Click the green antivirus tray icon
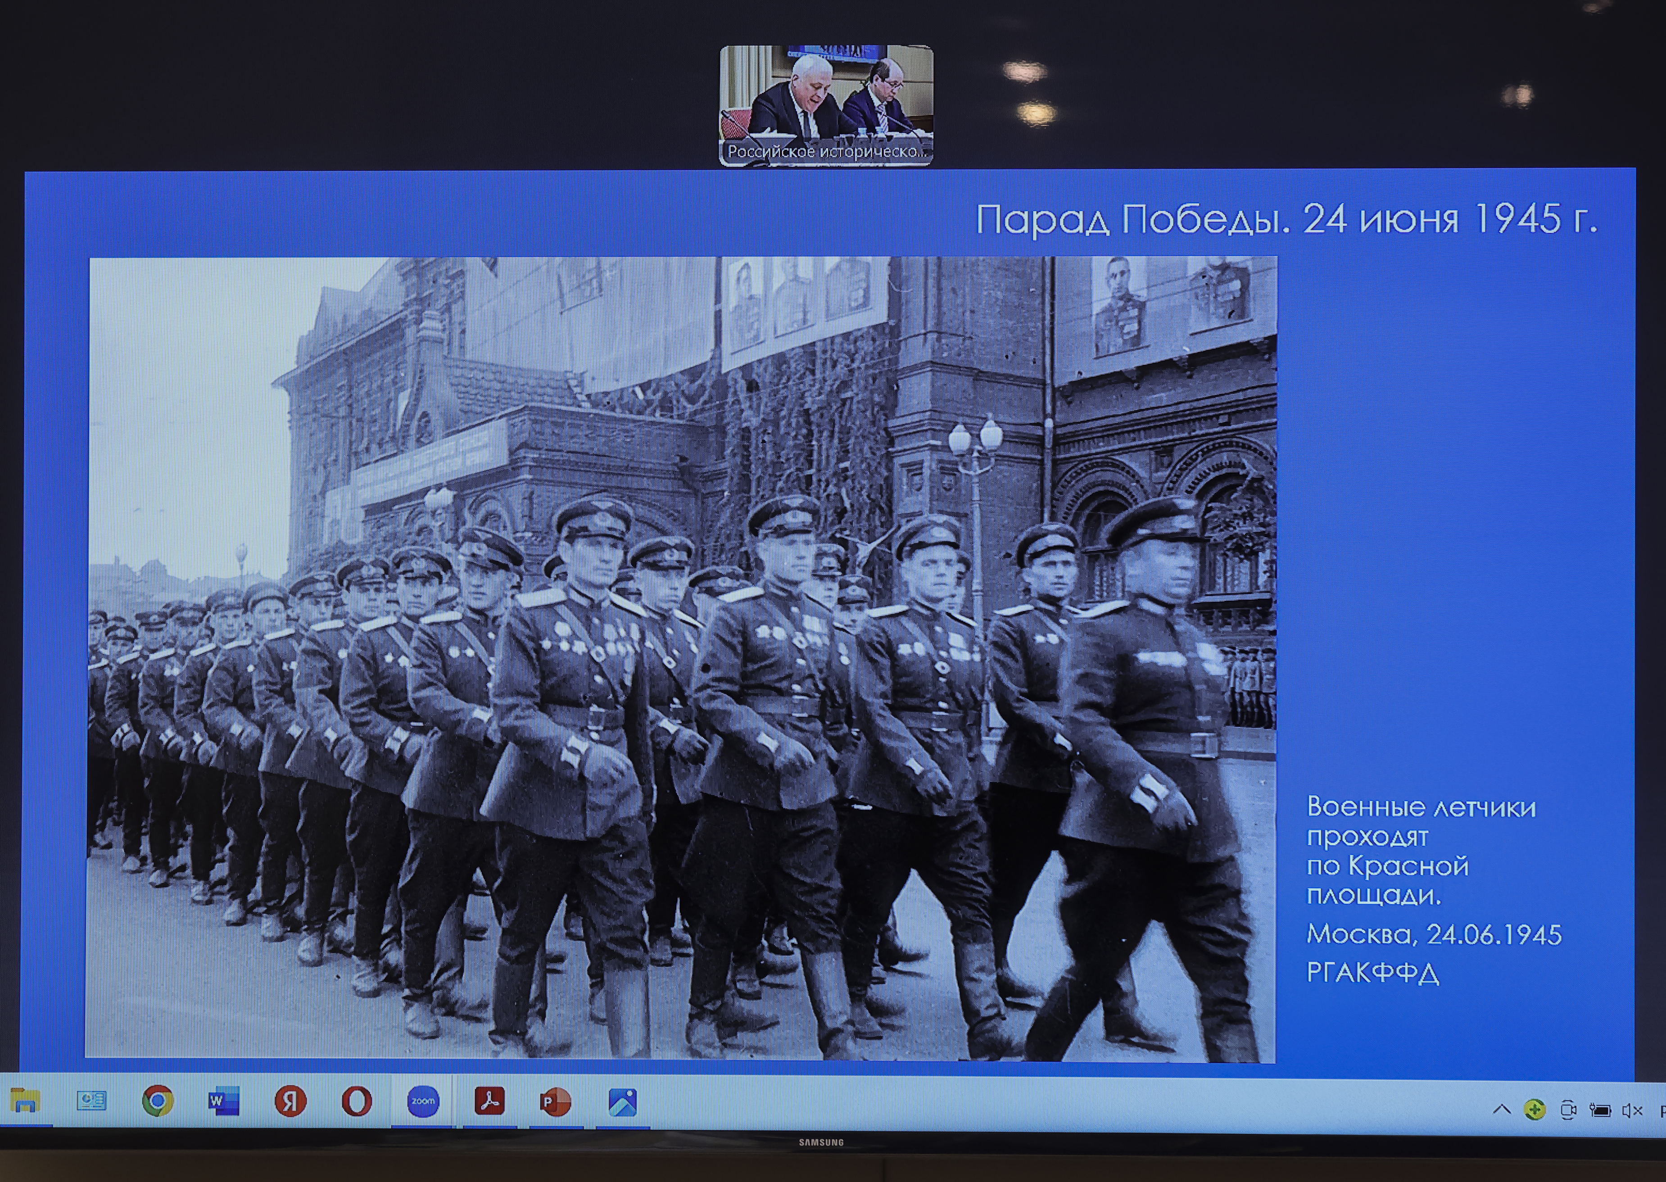The image size is (1666, 1182). (1535, 1110)
